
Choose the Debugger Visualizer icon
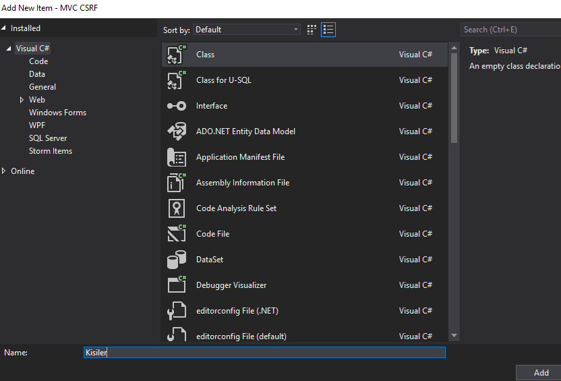point(177,285)
